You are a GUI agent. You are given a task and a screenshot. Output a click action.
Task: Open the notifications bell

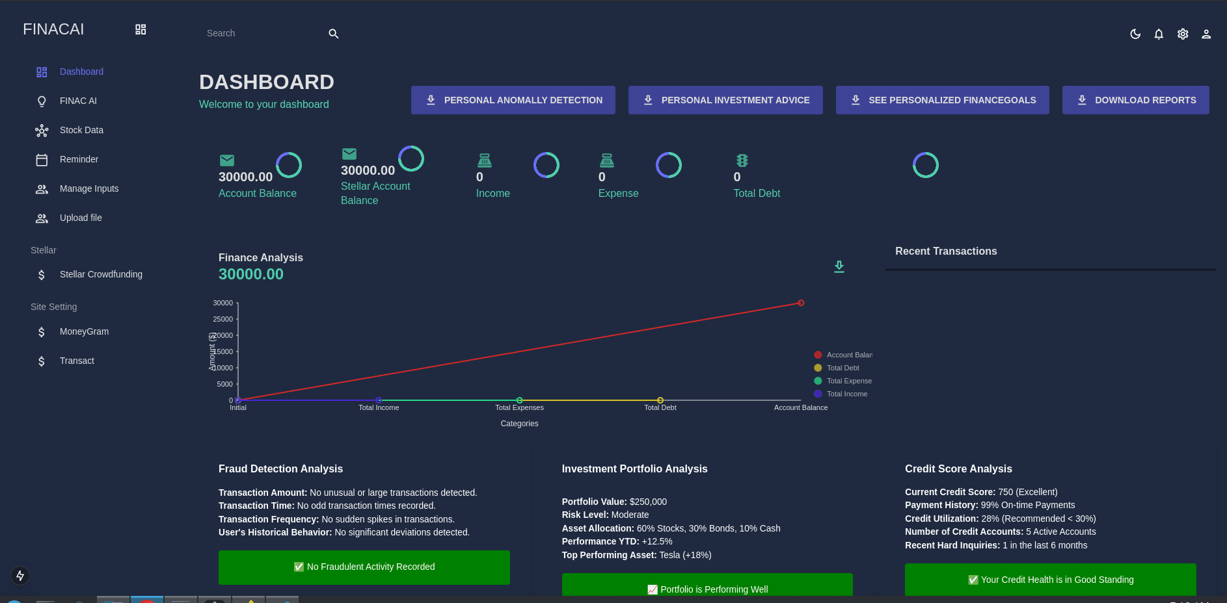1159,34
